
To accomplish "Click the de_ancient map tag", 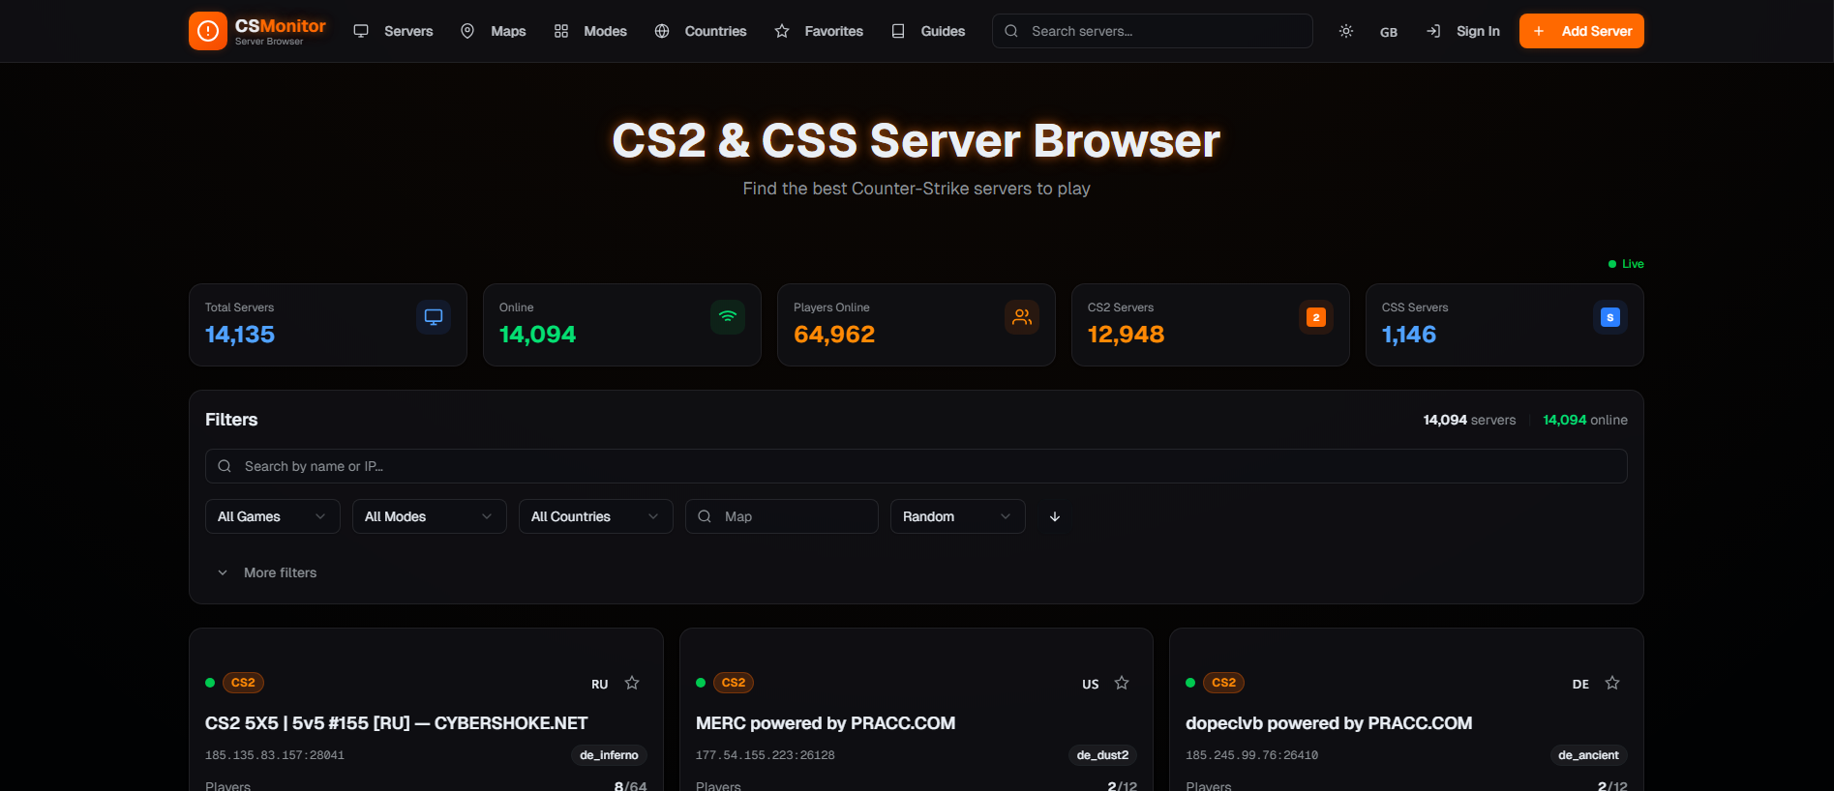I will coord(1588,755).
